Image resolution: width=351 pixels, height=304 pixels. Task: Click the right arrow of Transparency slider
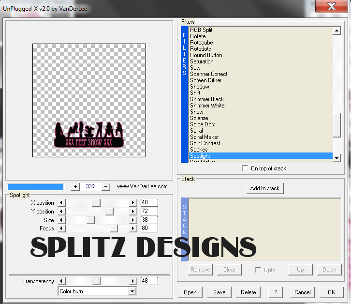pos(133,281)
